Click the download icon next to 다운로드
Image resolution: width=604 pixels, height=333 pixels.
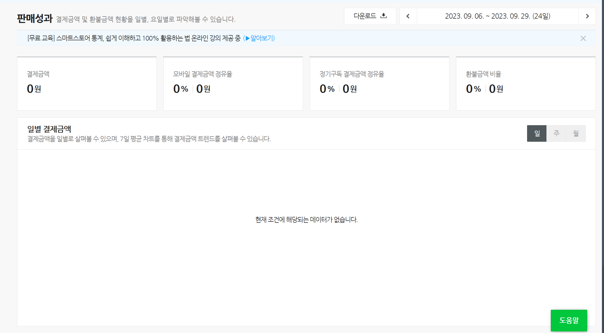point(384,16)
